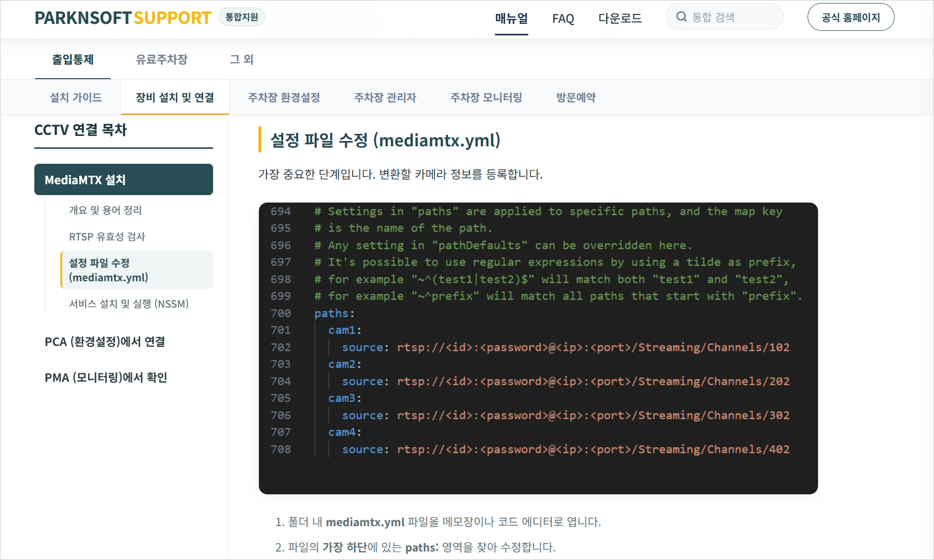
Task: Open 설정 파일 수정 (mediamtx.yml) sidebar item
Action: (x=136, y=270)
